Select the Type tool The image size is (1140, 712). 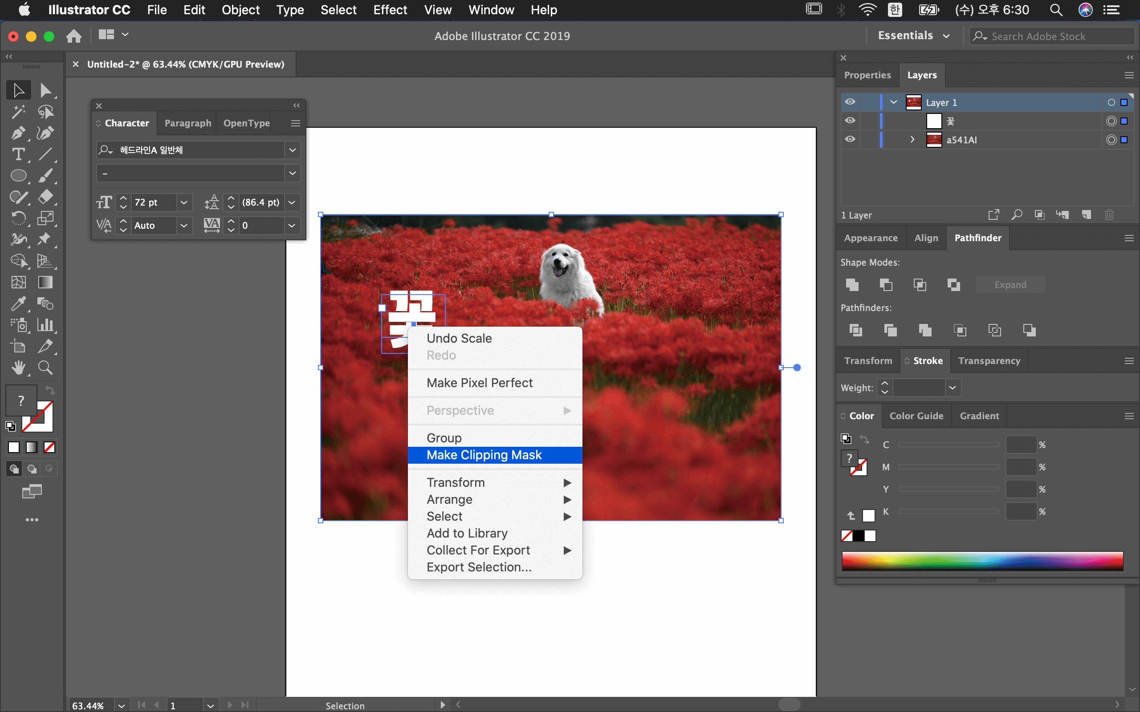pyautogui.click(x=18, y=154)
